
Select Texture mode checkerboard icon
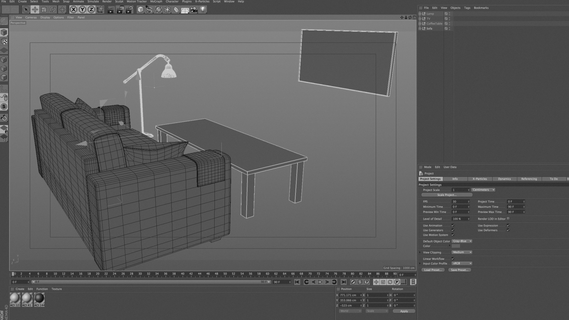click(4, 41)
